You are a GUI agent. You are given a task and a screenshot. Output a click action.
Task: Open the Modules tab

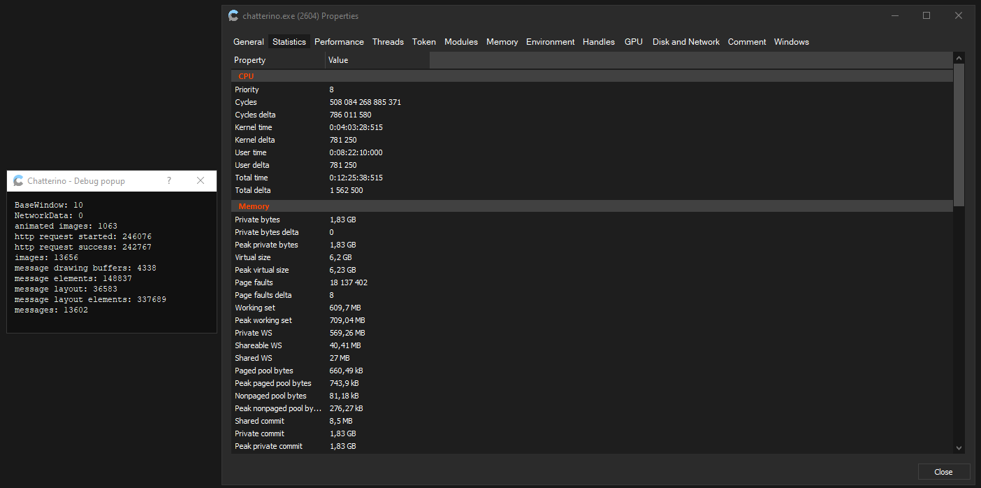pos(461,42)
